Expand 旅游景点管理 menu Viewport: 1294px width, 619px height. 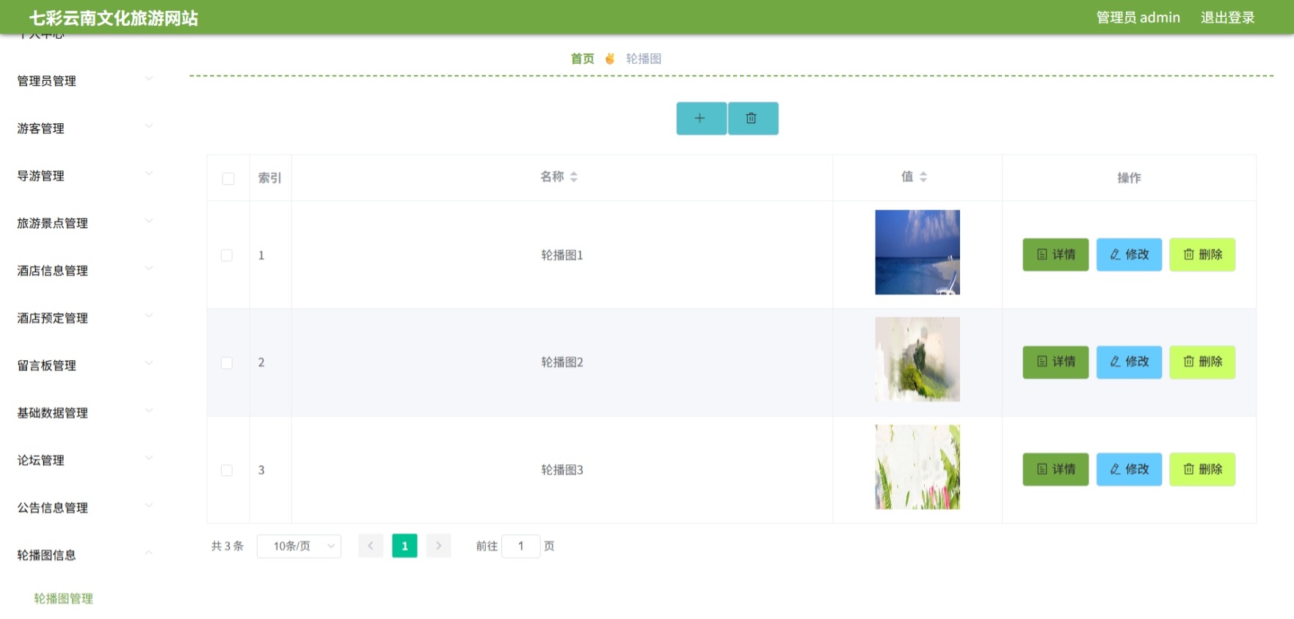tap(84, 223)
